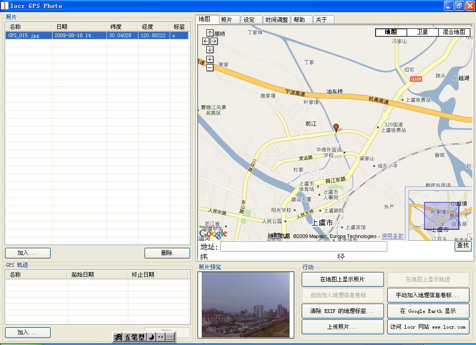Viewport: 476px width, 345px height.
Task: Click 访问 locr 网站 www.locr.com button
Action: [428, 327]
